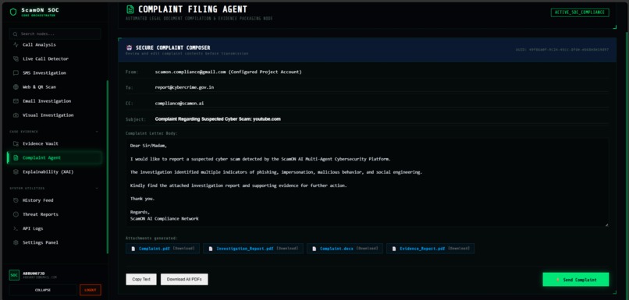Click the CC field with compliance@scamon.ai
The width and height of the screenshot is (629, 300).
(381, 104)
